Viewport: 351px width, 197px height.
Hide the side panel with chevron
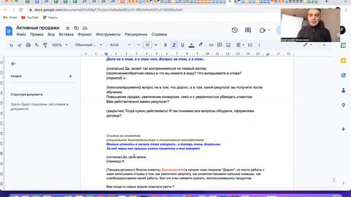(343, 183)
